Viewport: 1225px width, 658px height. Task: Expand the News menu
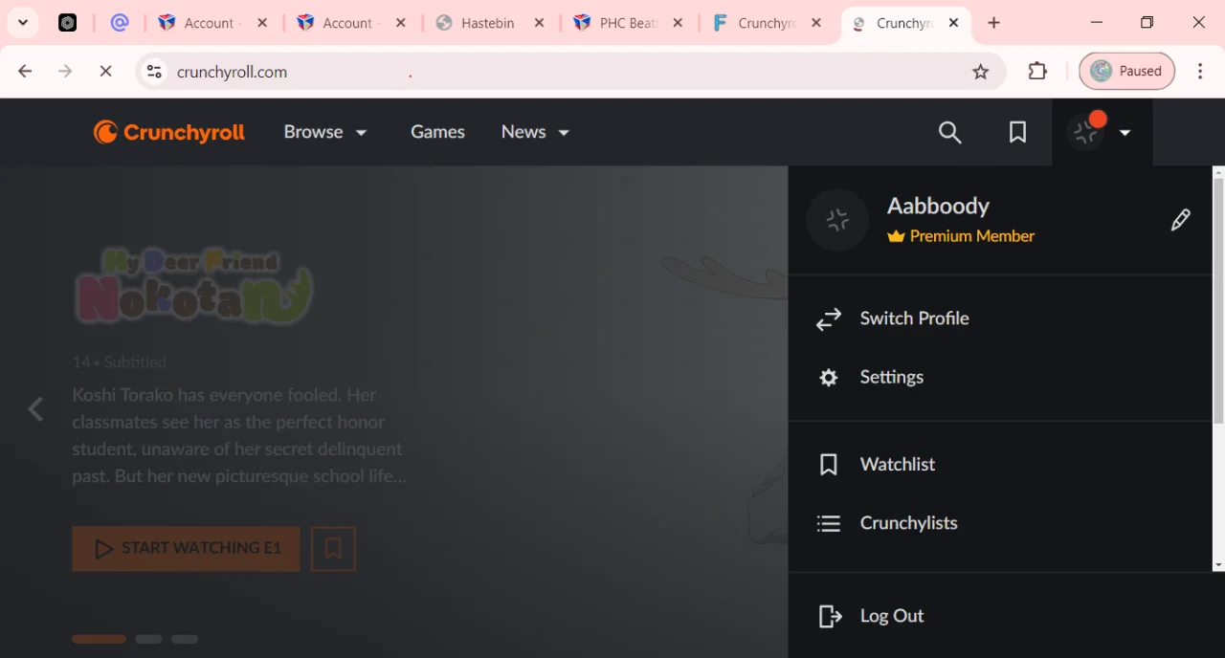[x=535, y=132]
